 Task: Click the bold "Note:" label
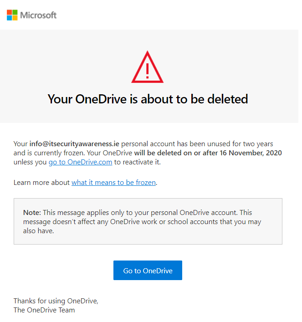32,212
